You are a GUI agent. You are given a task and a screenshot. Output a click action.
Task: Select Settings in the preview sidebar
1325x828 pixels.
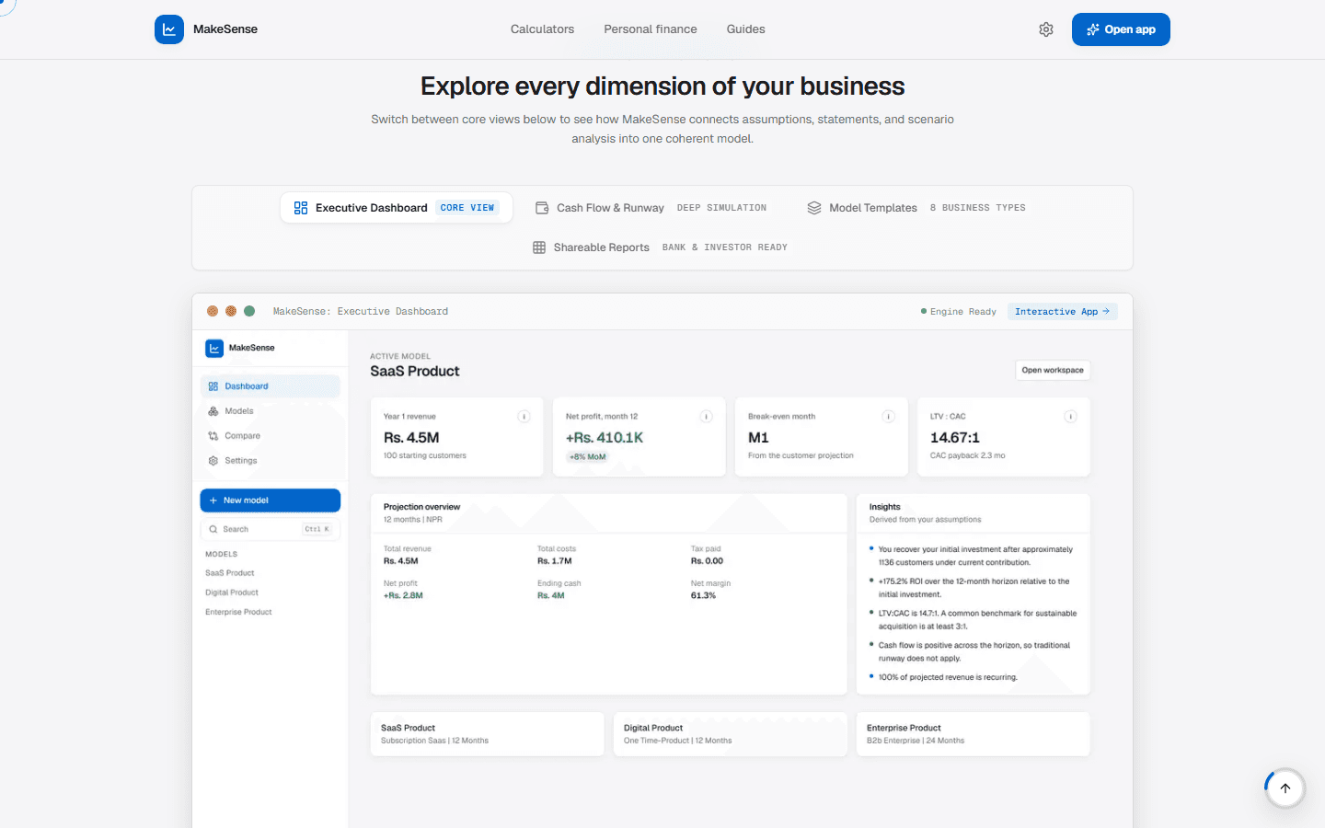(x=271, y=461)
